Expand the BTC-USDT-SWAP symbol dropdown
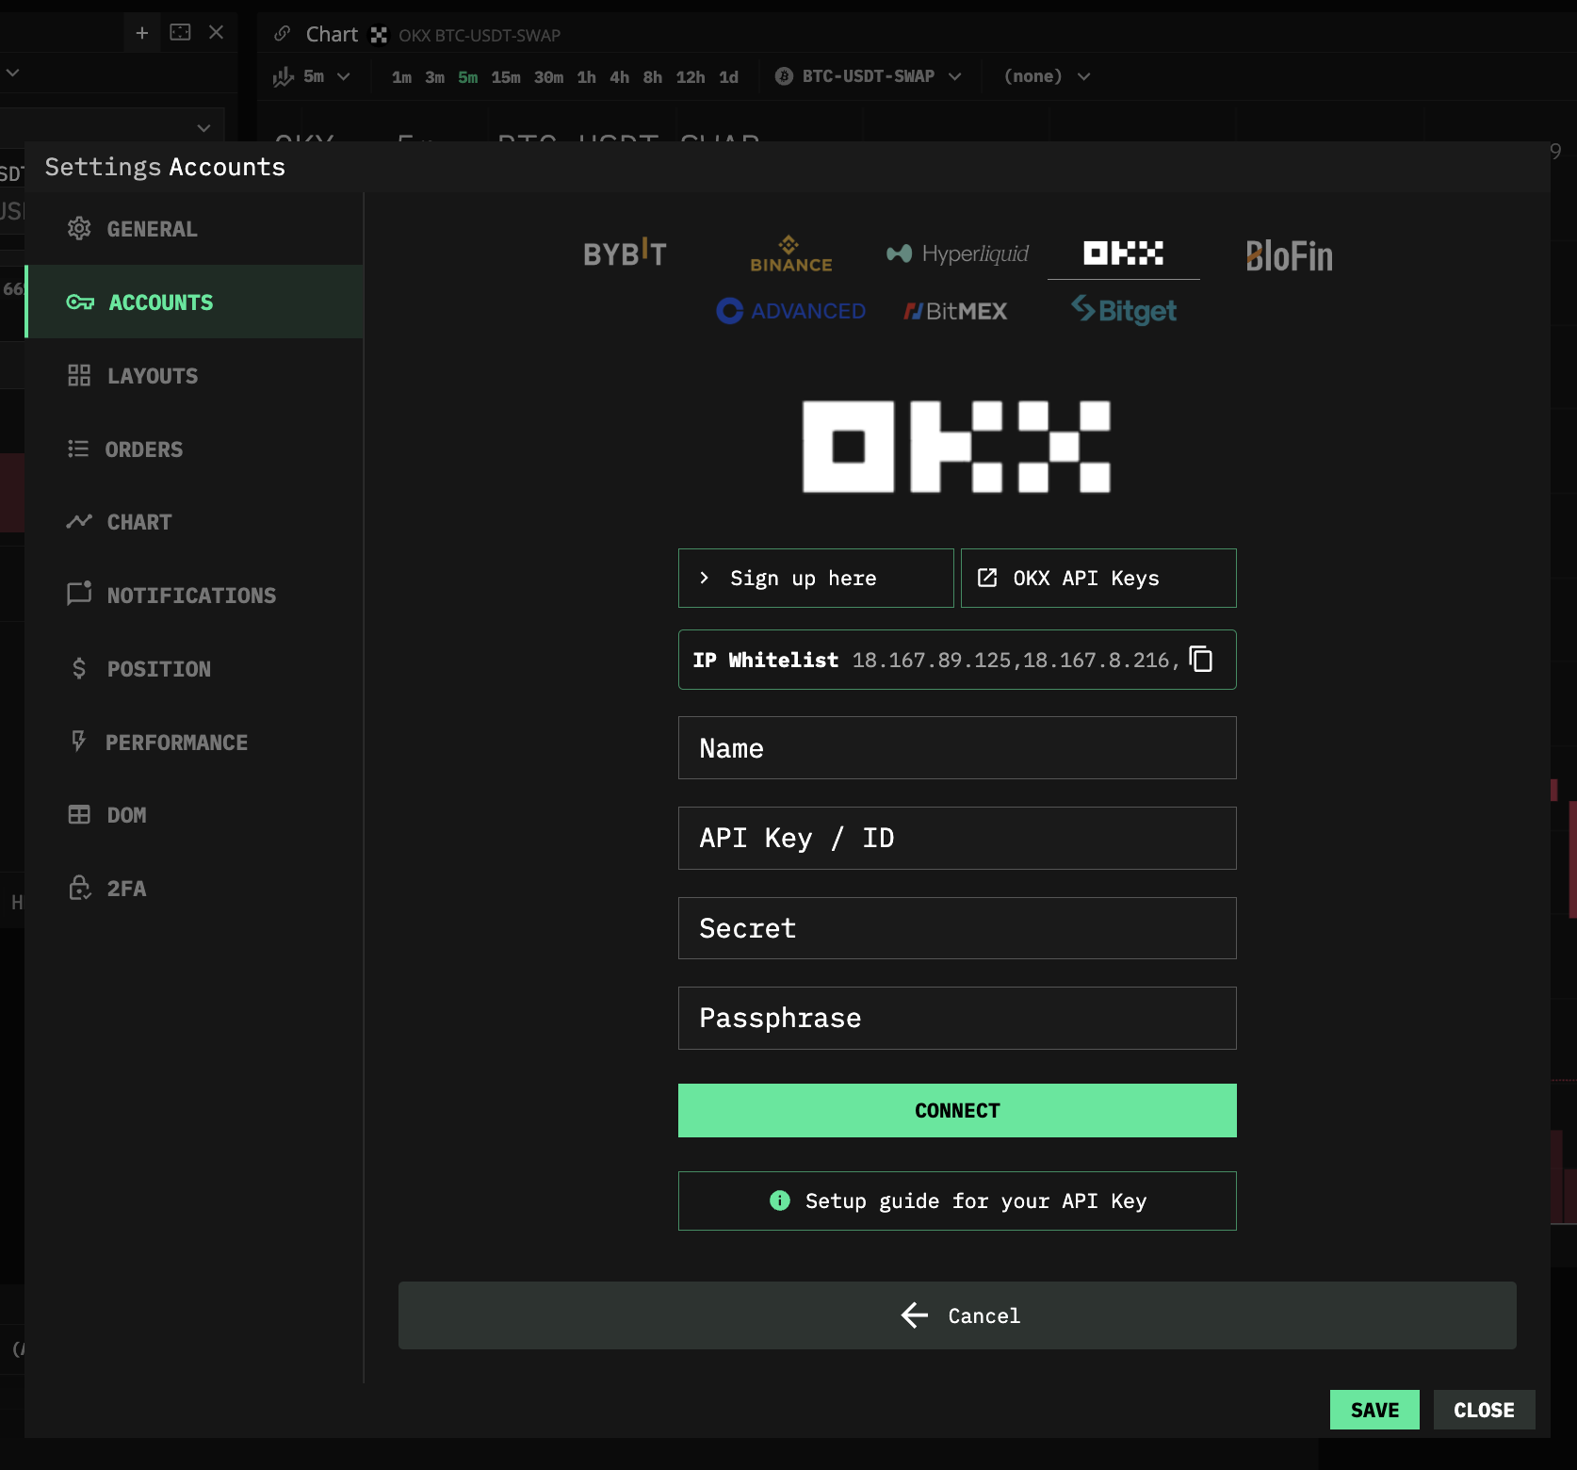This screenshot has height=1470, width=1577. click(868, 76)
